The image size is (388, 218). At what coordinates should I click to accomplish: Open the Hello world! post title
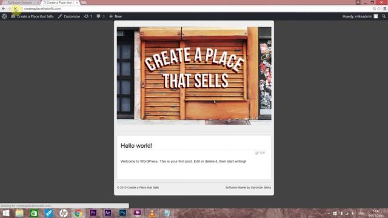(136, 145)
